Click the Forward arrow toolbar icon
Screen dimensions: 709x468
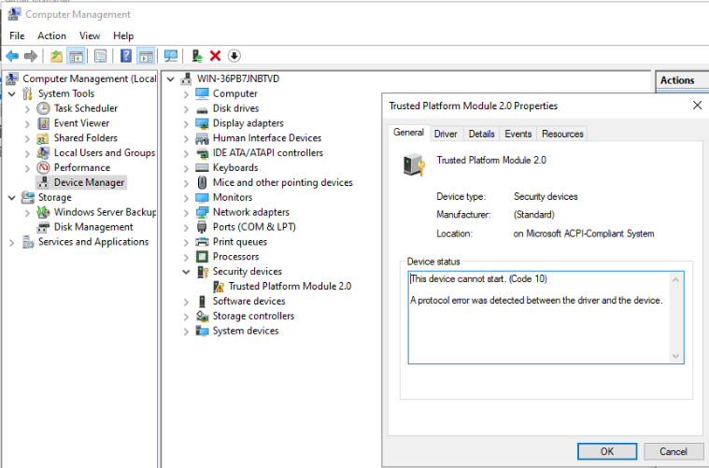30,56
